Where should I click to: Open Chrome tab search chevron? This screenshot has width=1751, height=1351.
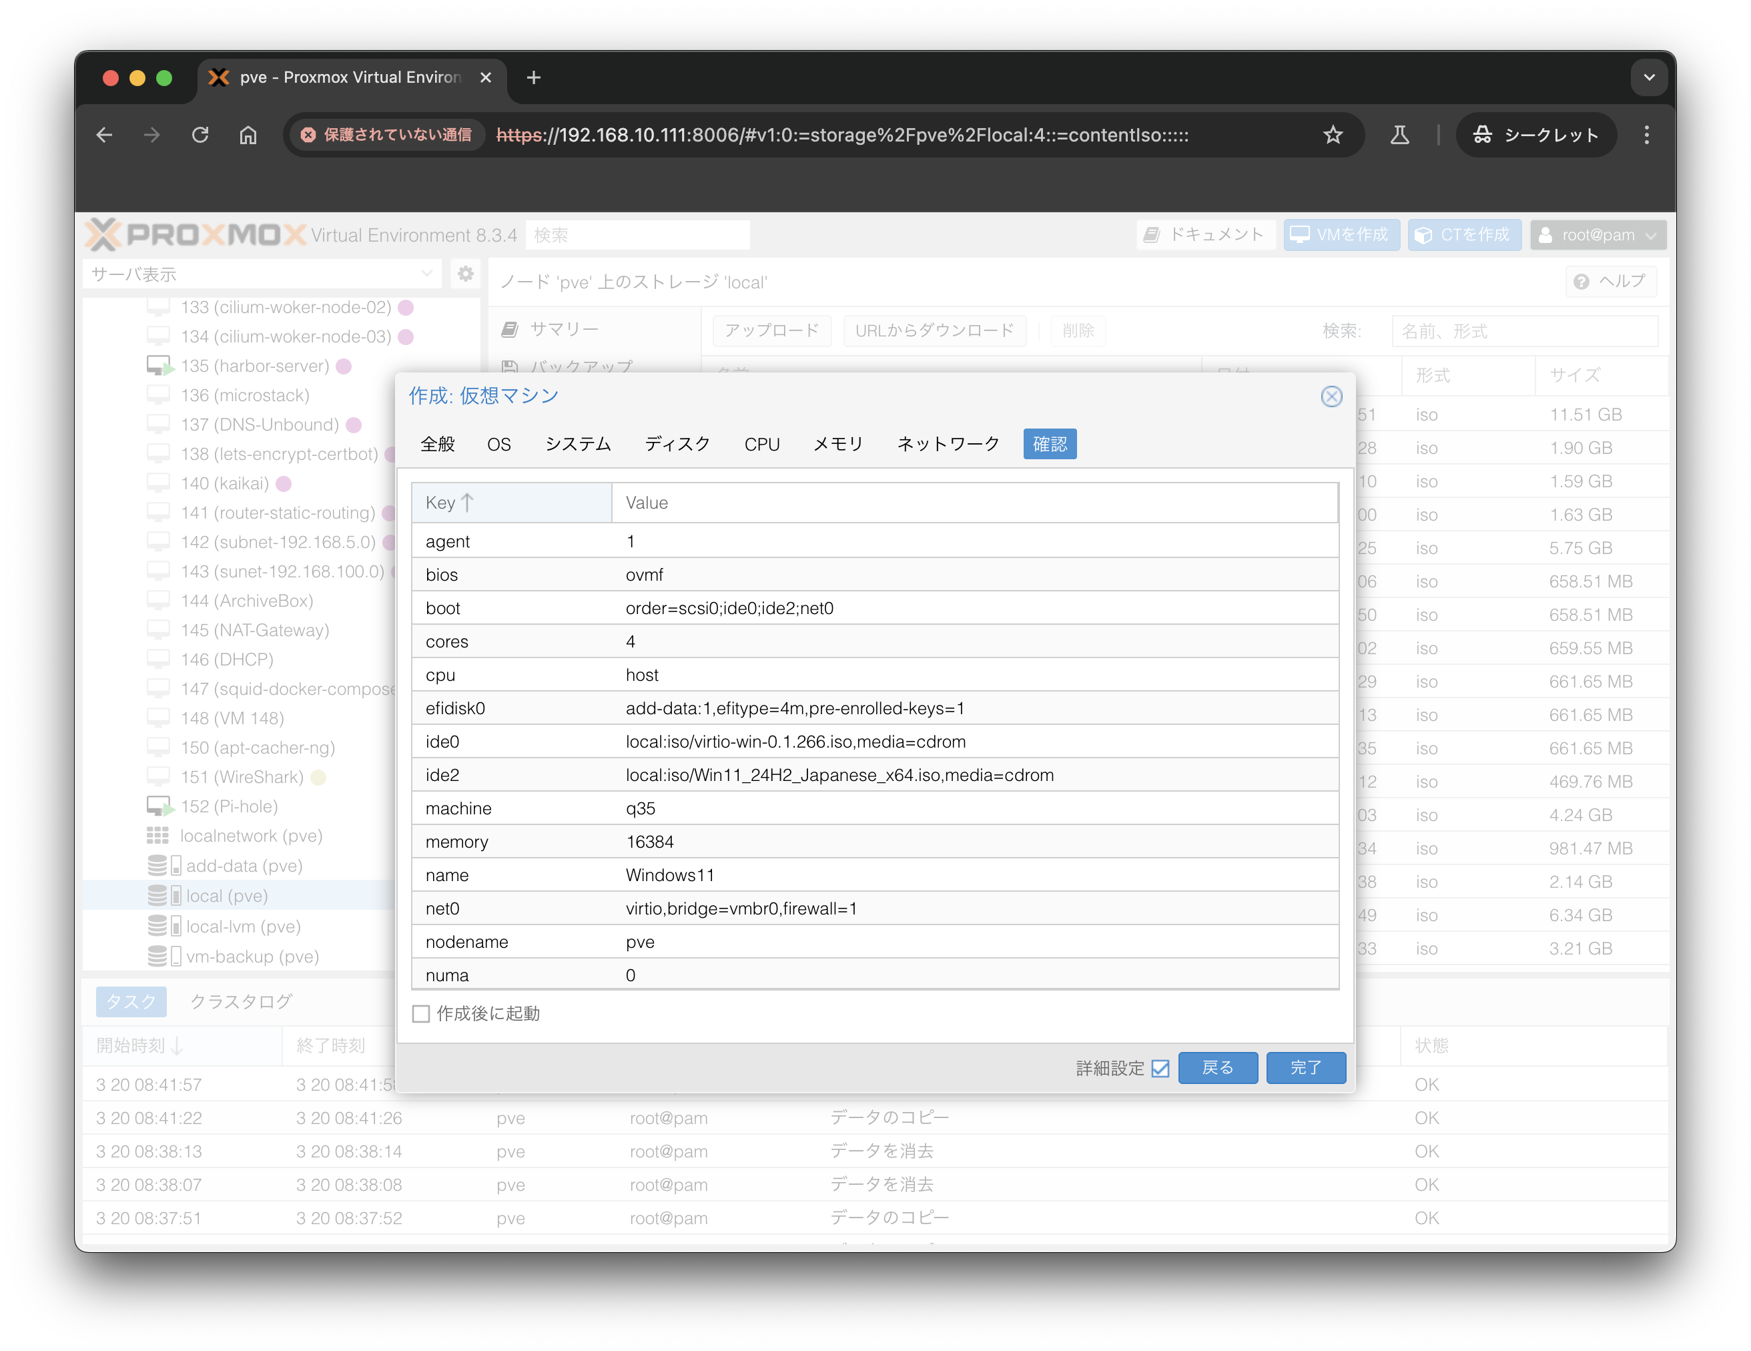tap(1648, 78)
